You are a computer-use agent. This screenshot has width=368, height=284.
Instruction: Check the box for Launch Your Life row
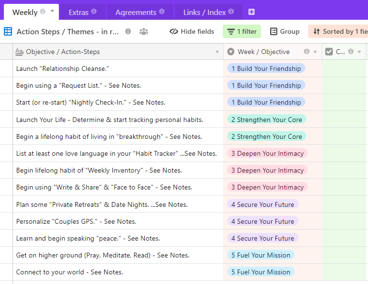point(344,120)
